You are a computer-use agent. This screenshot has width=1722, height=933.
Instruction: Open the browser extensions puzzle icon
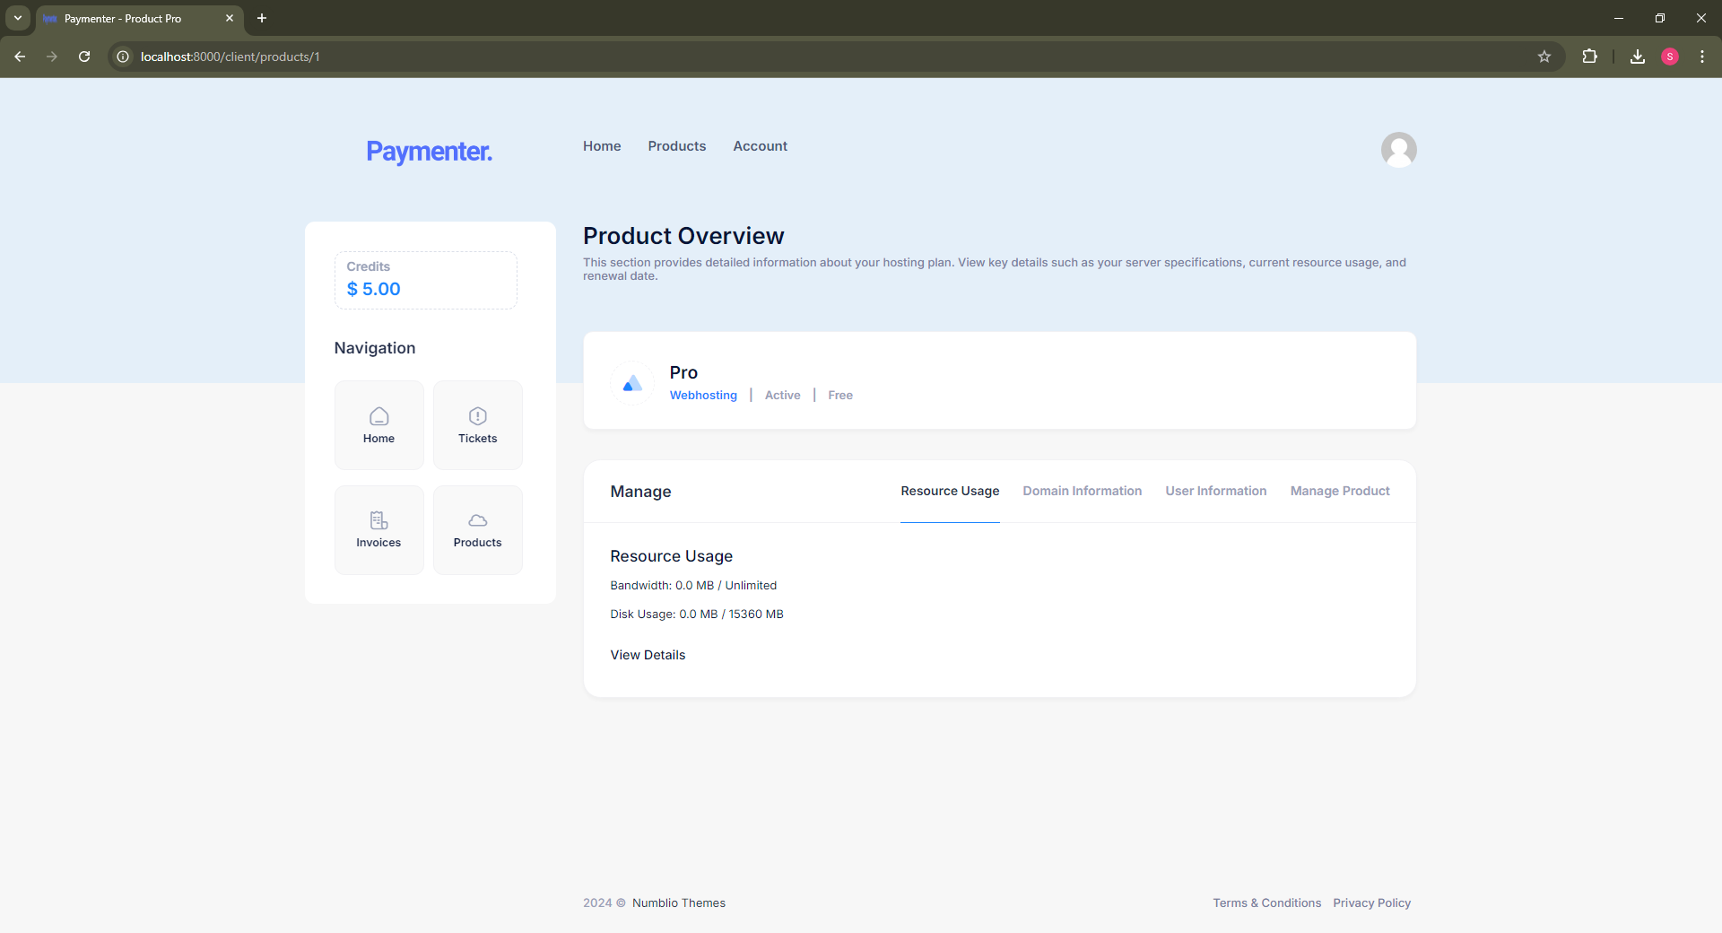click(1589, 57)
